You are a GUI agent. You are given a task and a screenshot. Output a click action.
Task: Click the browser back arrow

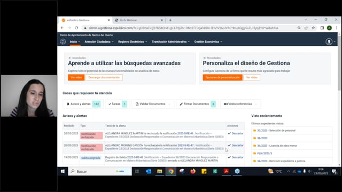(62, 28)
